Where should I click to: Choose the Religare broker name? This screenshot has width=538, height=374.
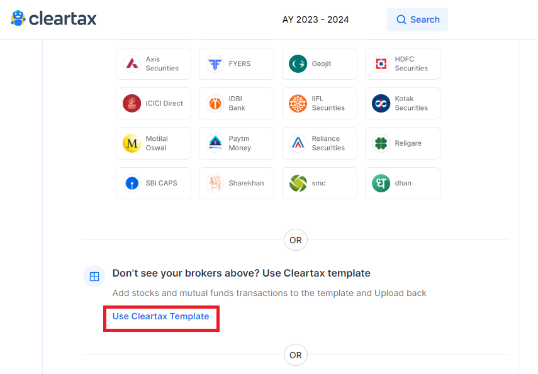click(408, 143)
